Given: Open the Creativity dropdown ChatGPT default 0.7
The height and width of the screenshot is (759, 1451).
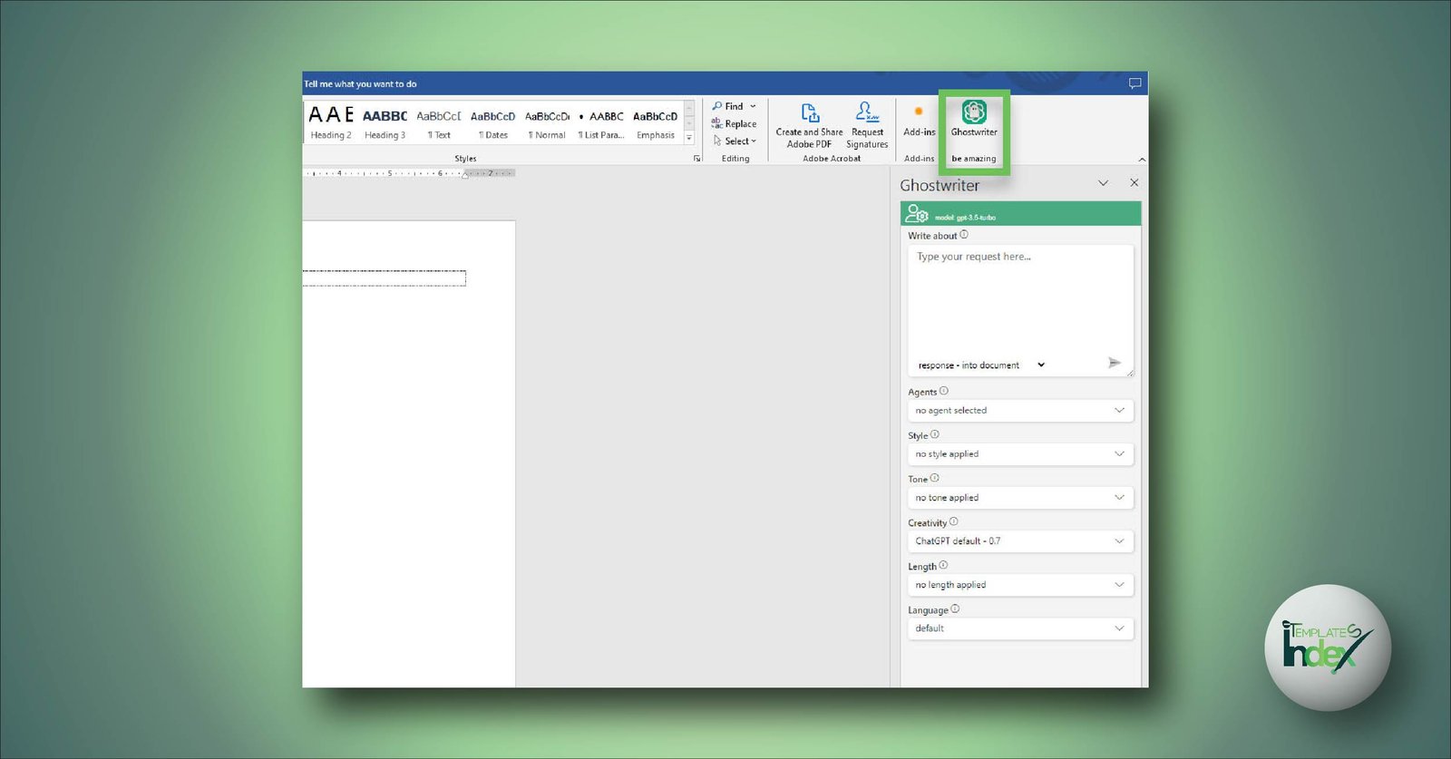Looking at the screenshot, I should point(1020,540).
